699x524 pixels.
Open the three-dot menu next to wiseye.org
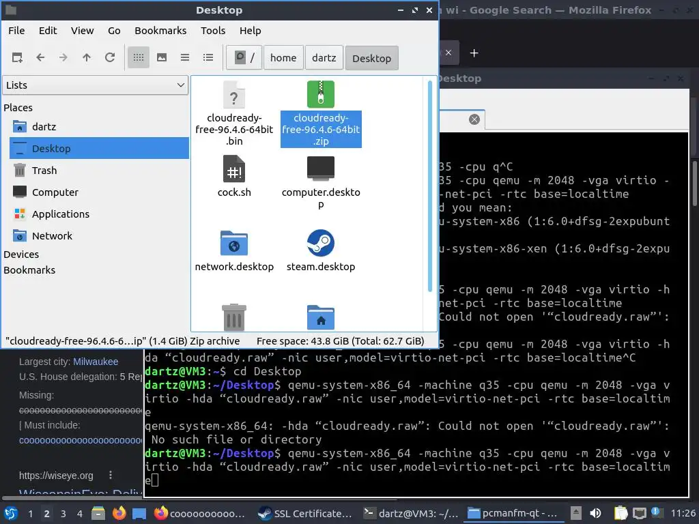click(111, 476)
